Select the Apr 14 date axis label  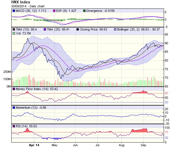coord(34,145)
